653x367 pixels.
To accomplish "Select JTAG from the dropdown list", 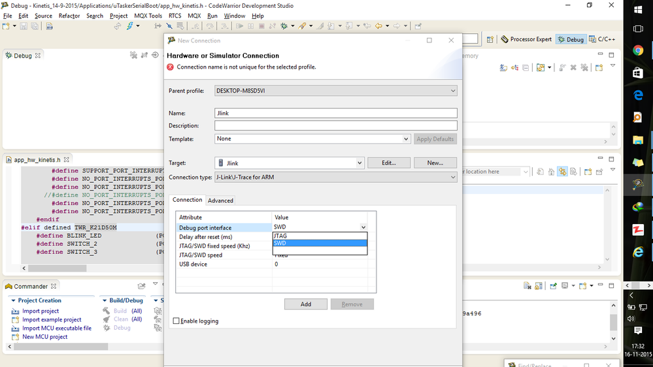I will pyautogui.click(x=320, y=236).
